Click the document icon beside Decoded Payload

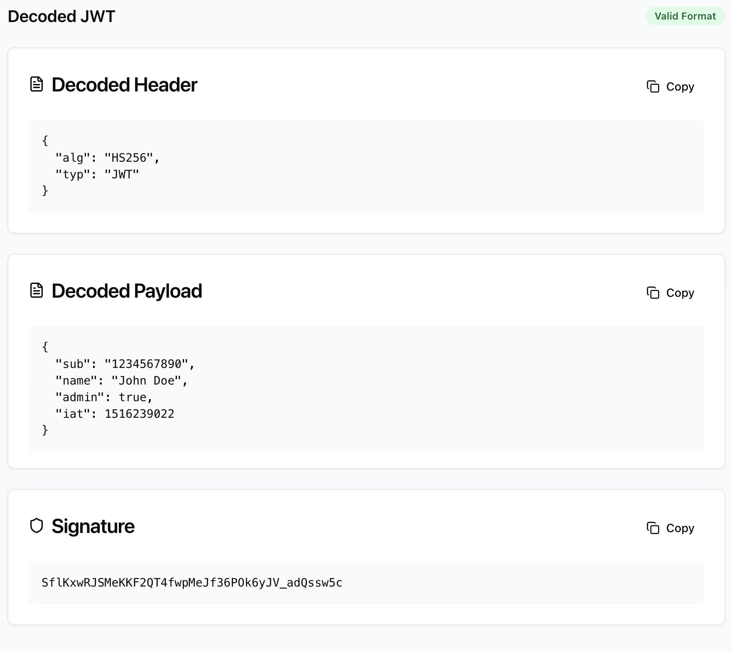point(37,291)
